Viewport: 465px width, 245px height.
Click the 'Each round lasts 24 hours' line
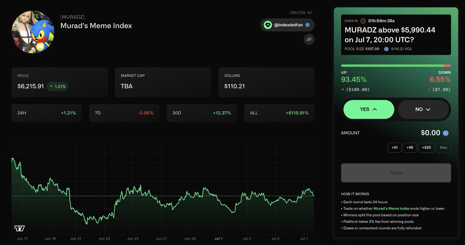coord(364,202)
